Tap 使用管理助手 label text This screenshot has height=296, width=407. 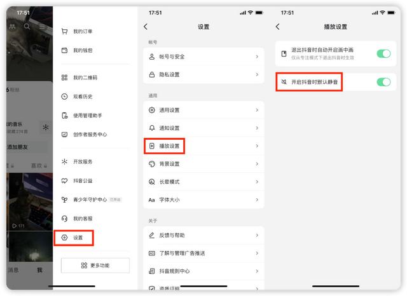tap(88, 116)
